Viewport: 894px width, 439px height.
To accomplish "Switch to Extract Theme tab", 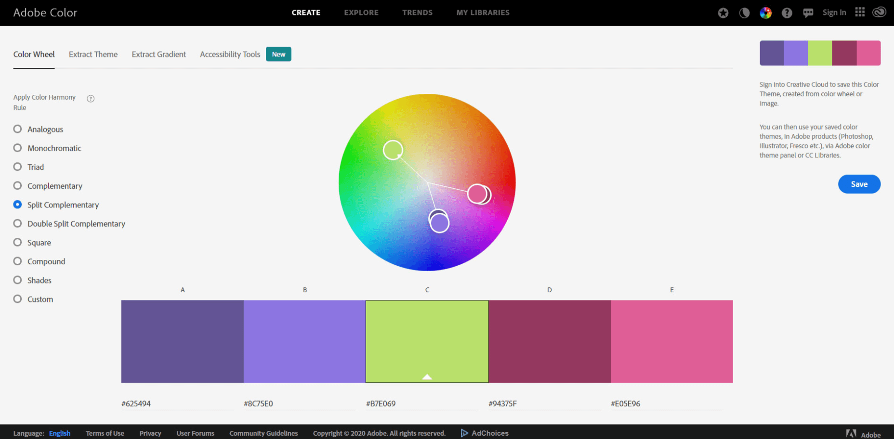I will tap(93, 54).
